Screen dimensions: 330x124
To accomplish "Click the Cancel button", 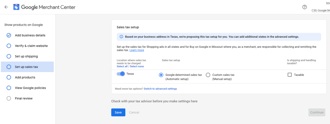I will (134, 112).
